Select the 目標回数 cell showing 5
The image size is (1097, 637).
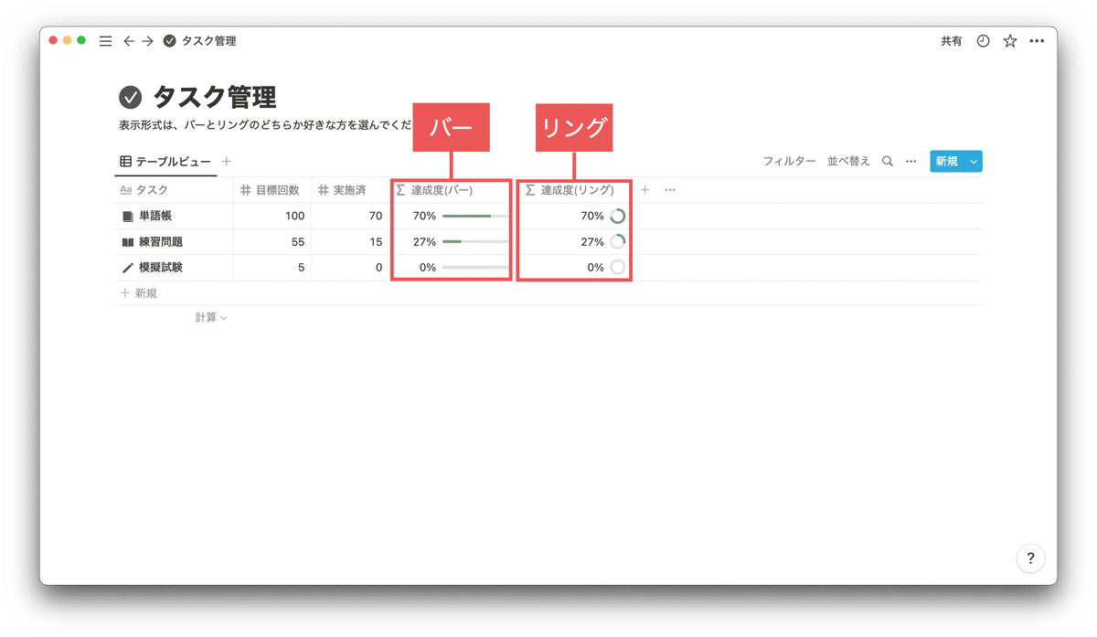tap(272, 268)
